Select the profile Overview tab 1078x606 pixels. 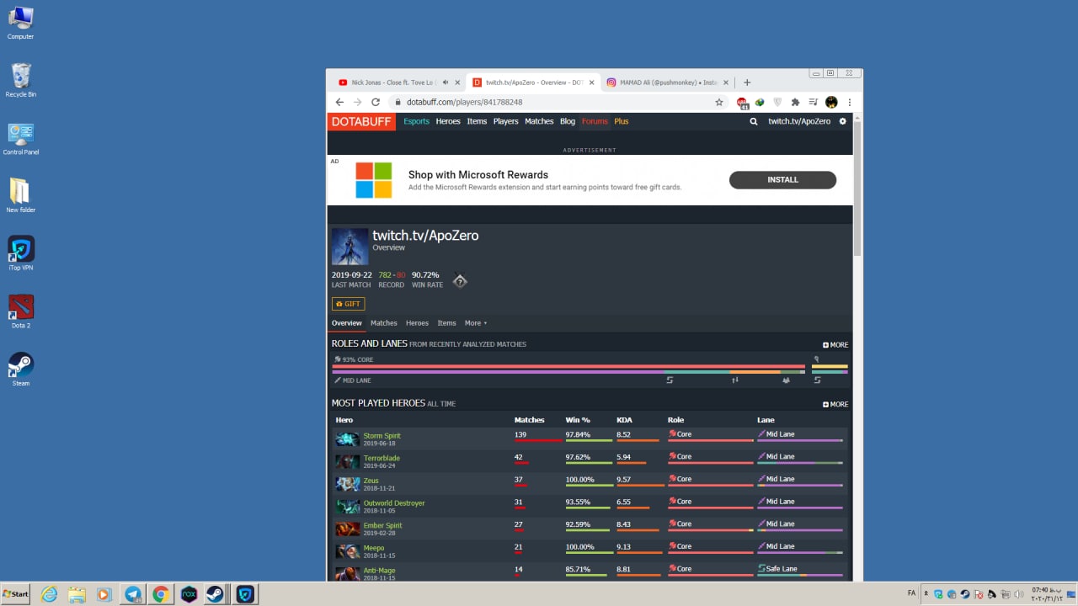pyautogui.click(x=347, y=323)
